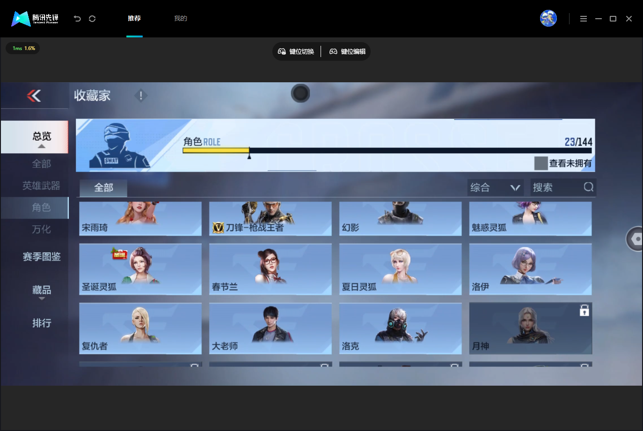The height and width of the screenshot is (431, 643).
Task: Open the 圣诞灵狐 character card
Action: click(x=140, y=269)
